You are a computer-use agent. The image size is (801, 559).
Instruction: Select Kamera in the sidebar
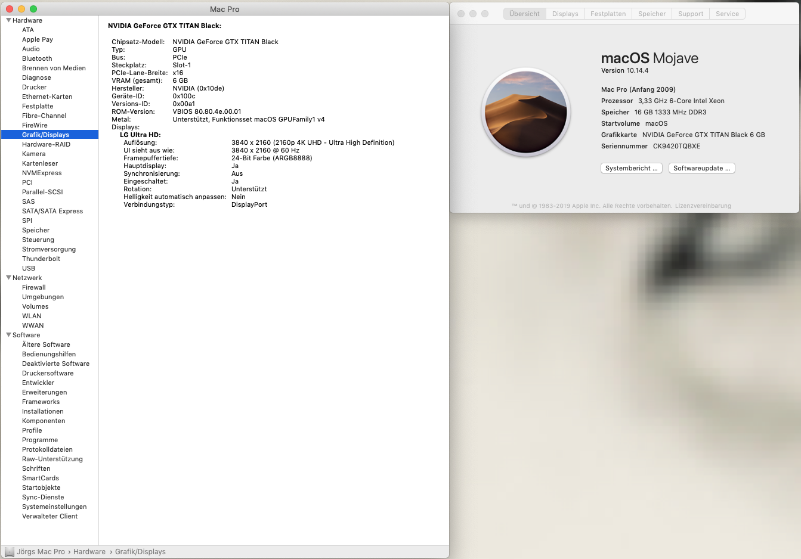coord(33,154)
